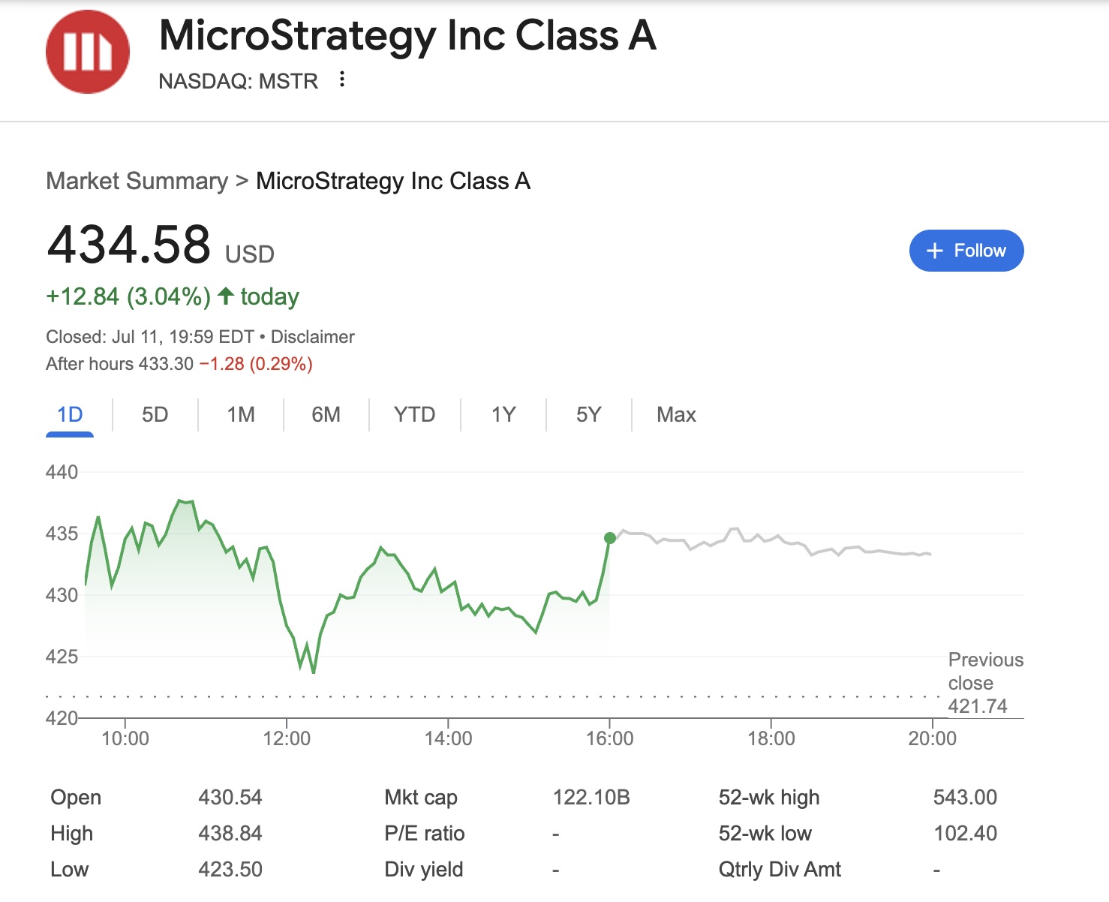This screenshot has height=902, width=1109.
Task: Click the Mkt cap value 122.10B
Action: click(x=591, y=797)
